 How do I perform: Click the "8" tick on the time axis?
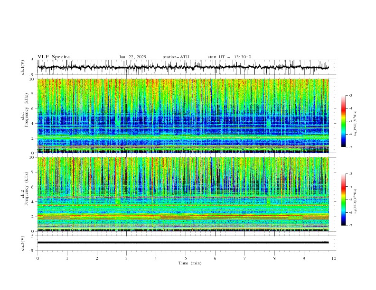click(x=274, y=258)
